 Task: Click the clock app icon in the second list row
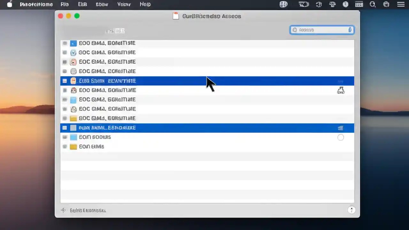(73, 52)
